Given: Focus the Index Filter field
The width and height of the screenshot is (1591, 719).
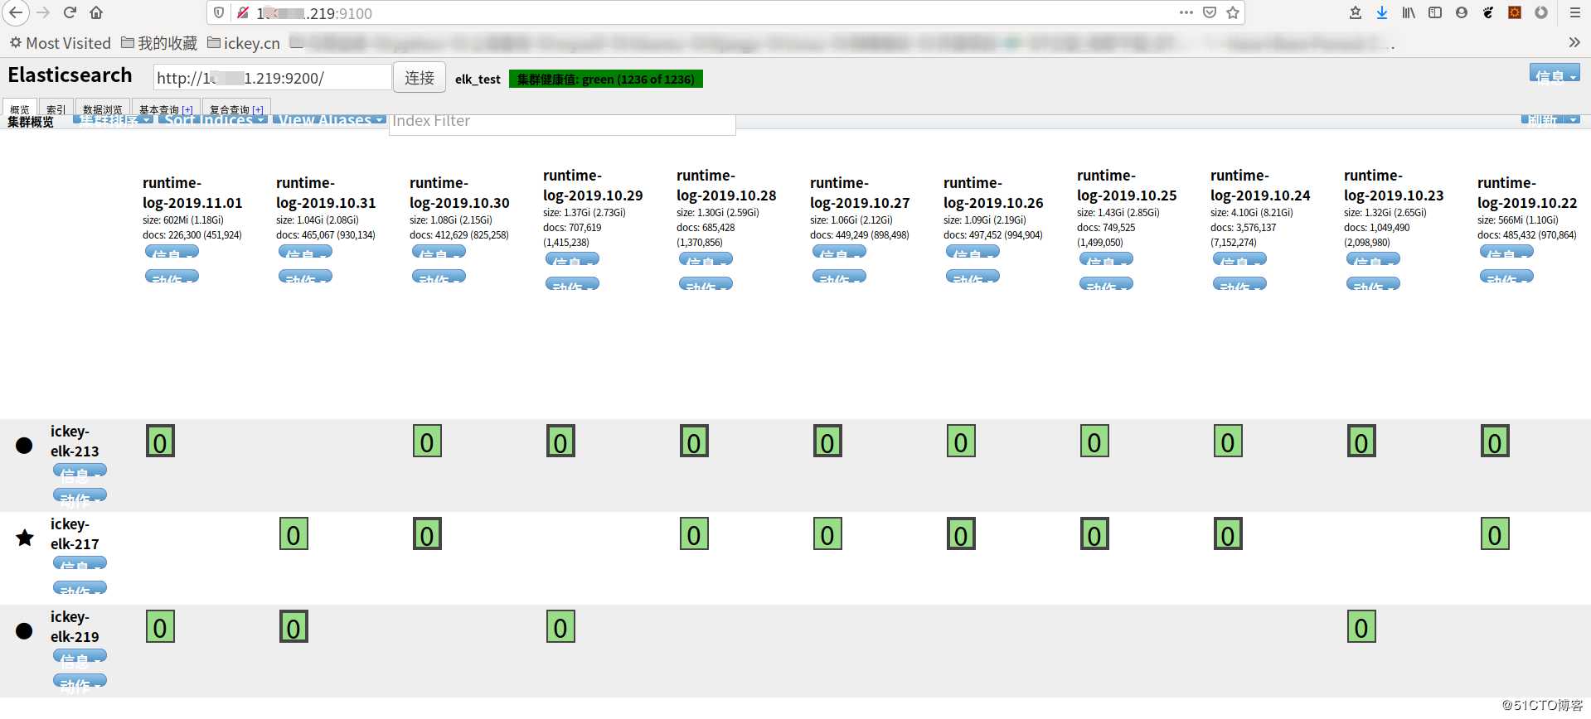Looking at the screenshot, I should (x=562, y=123).
